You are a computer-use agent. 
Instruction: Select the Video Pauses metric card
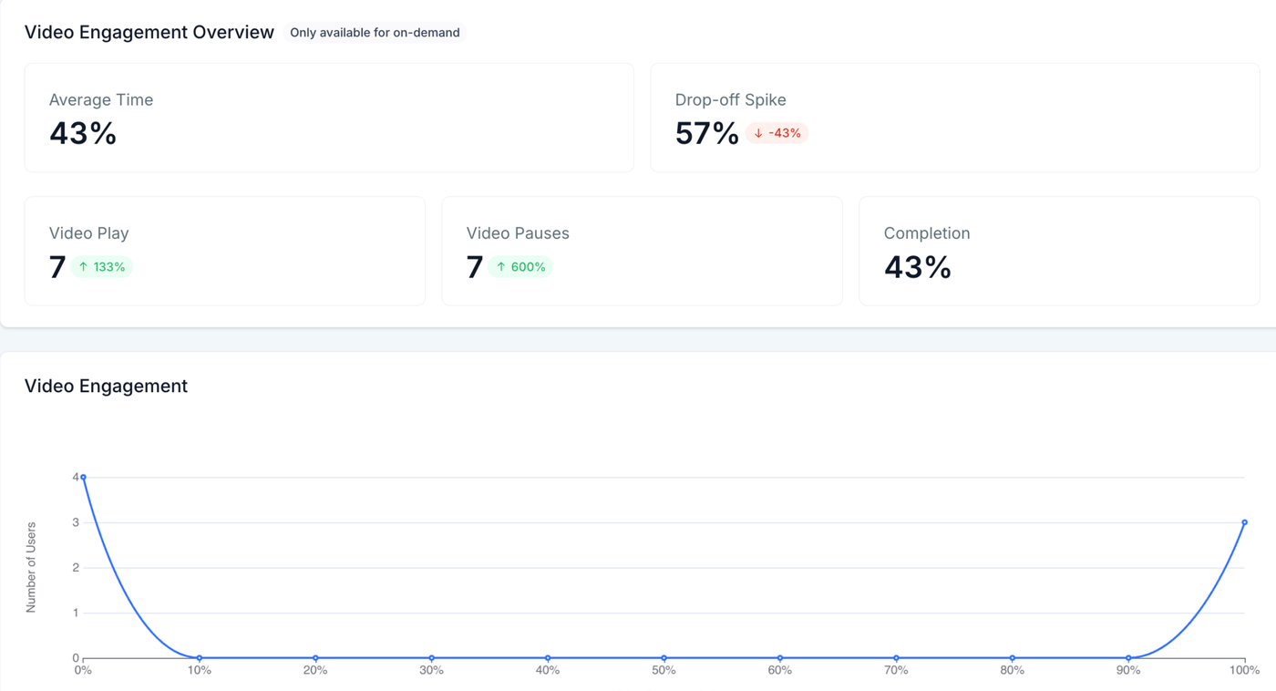[x=643, y=251]
